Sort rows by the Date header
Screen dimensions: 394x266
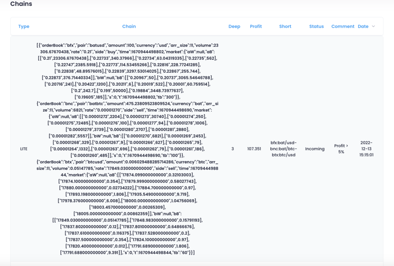(363, 27)
